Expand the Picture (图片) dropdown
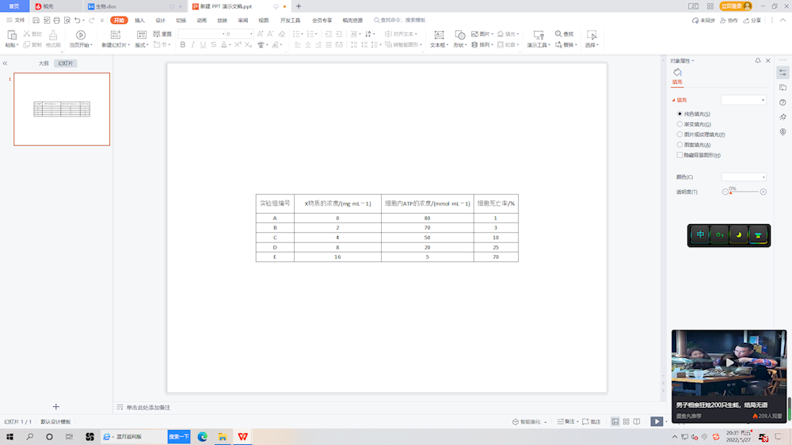792x445 pixels. click(493, 34)
